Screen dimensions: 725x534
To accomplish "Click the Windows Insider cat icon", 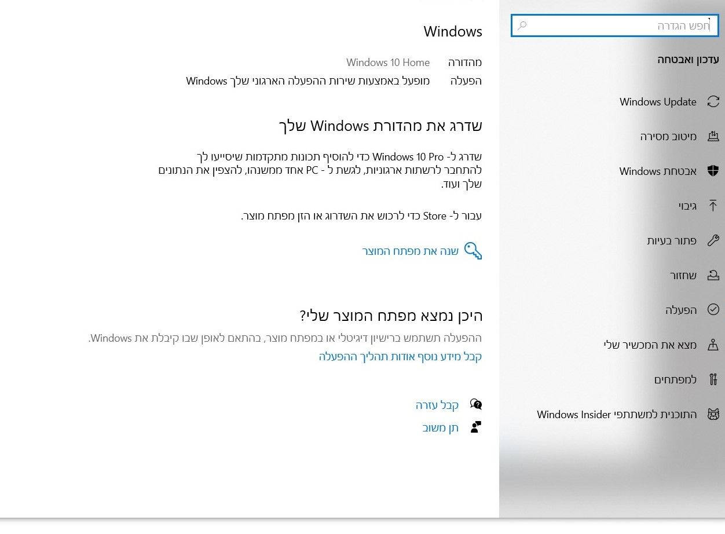I will [x=713, y=414].
